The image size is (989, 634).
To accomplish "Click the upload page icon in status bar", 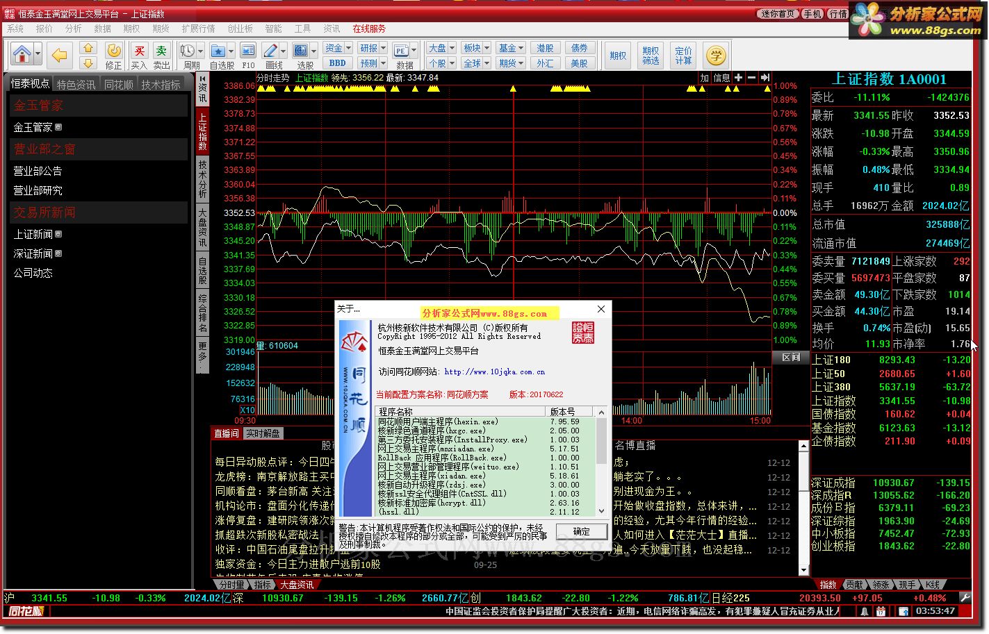I will coord(904,612).
